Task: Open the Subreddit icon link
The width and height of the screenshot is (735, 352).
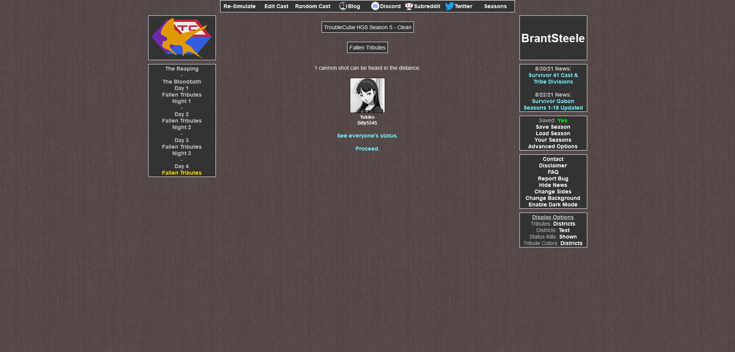Action: pyautogui.click(x=409, y=6)
